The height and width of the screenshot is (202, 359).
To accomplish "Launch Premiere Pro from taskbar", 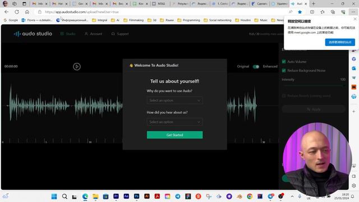I will pyautogui.click(x=116, y=196).
